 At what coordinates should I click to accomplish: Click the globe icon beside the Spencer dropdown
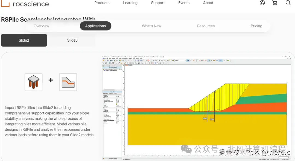(x=188, y=61)
